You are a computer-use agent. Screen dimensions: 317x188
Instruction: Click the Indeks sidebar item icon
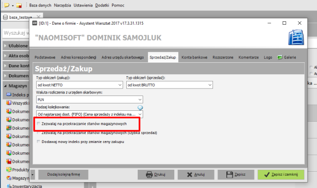pyautogui.click(x=9, y=94)
